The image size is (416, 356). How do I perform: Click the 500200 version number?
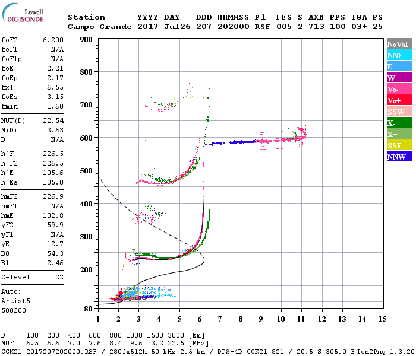click(x=14, y=310)
